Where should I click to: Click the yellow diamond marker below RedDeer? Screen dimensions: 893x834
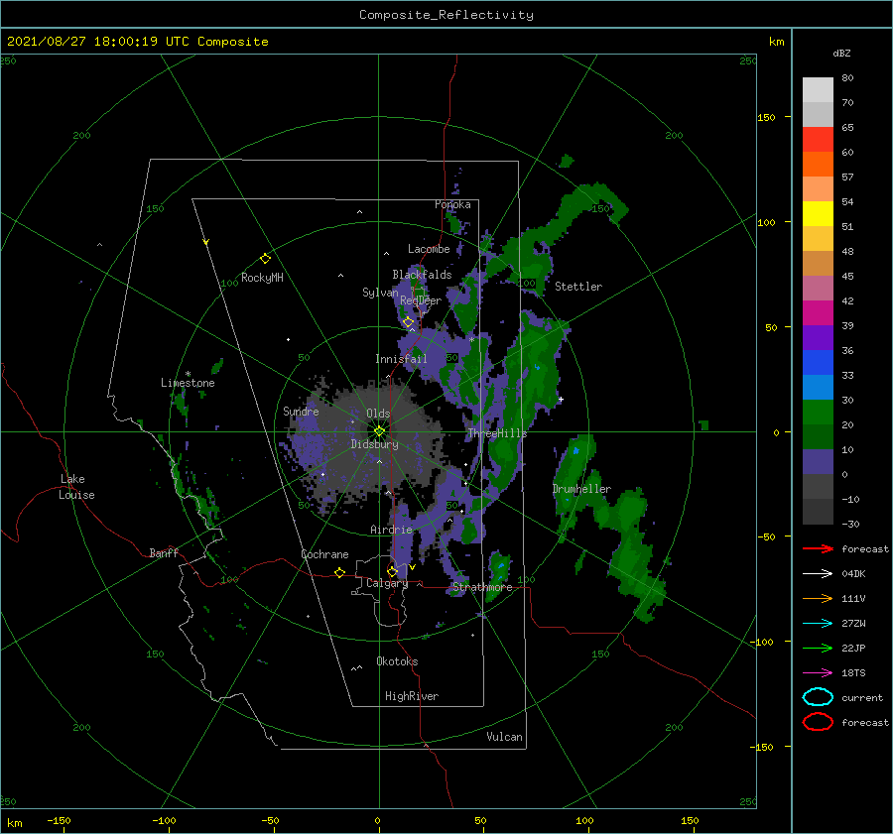409,322
